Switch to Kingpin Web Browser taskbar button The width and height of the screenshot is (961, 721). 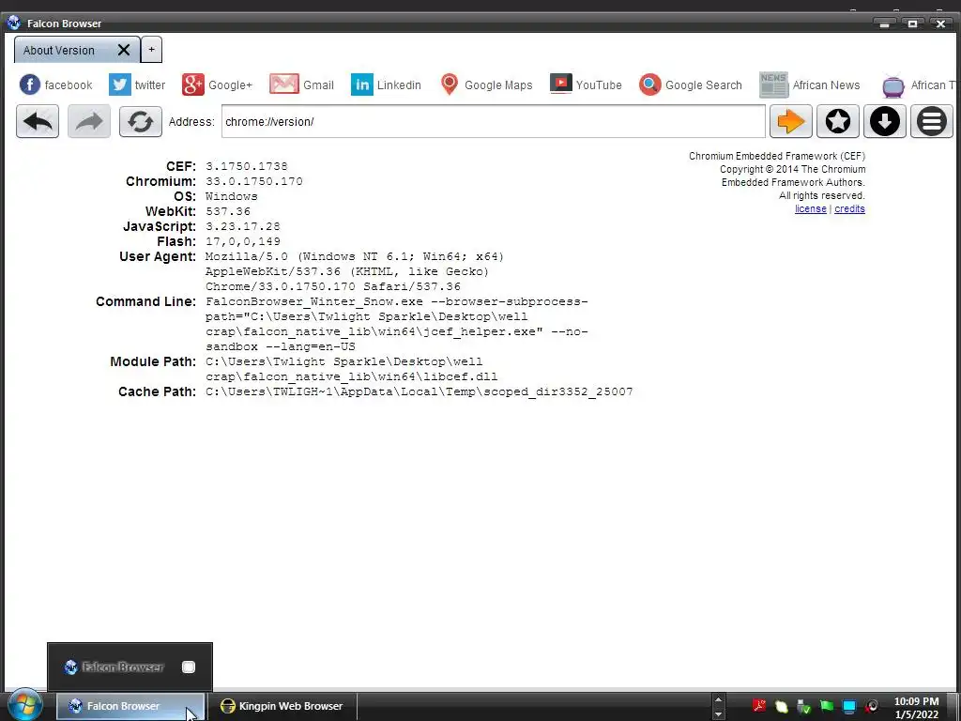[282, 706]
